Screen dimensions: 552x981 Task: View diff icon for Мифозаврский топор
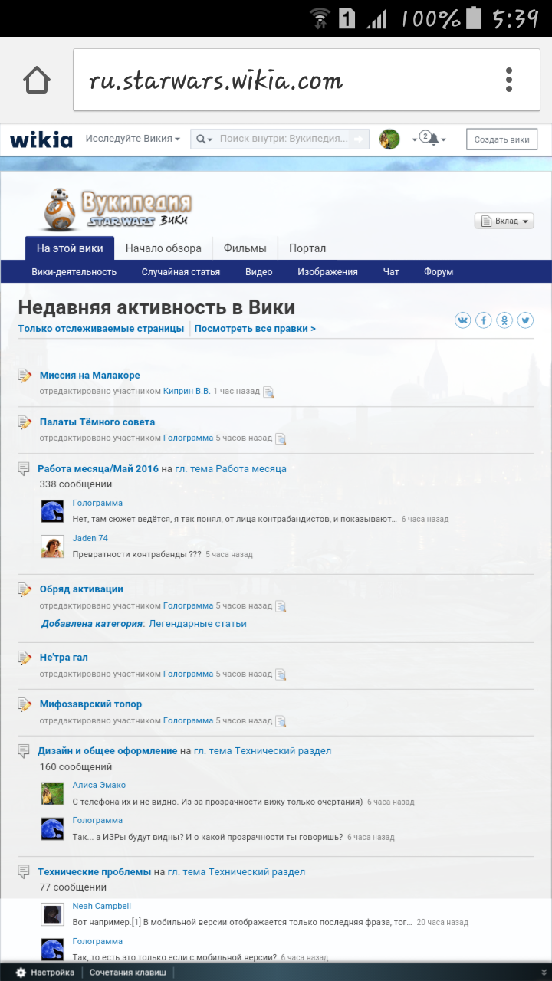tap(281, 721)
